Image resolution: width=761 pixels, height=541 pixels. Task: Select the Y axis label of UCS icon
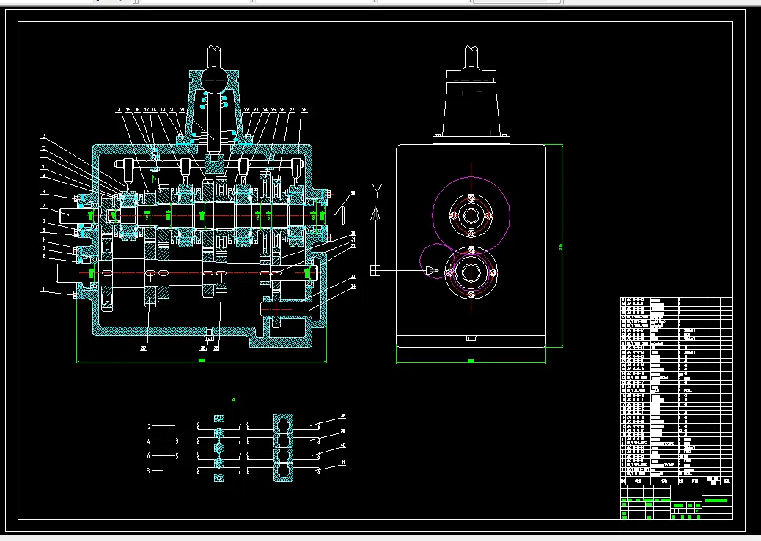377,191
